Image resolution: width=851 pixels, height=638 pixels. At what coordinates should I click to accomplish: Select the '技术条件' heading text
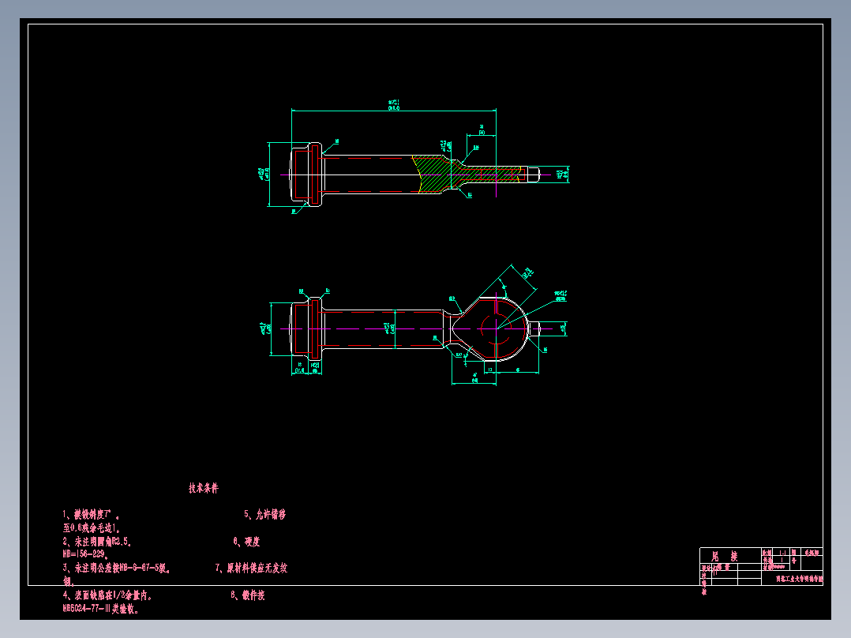[204, 488]
